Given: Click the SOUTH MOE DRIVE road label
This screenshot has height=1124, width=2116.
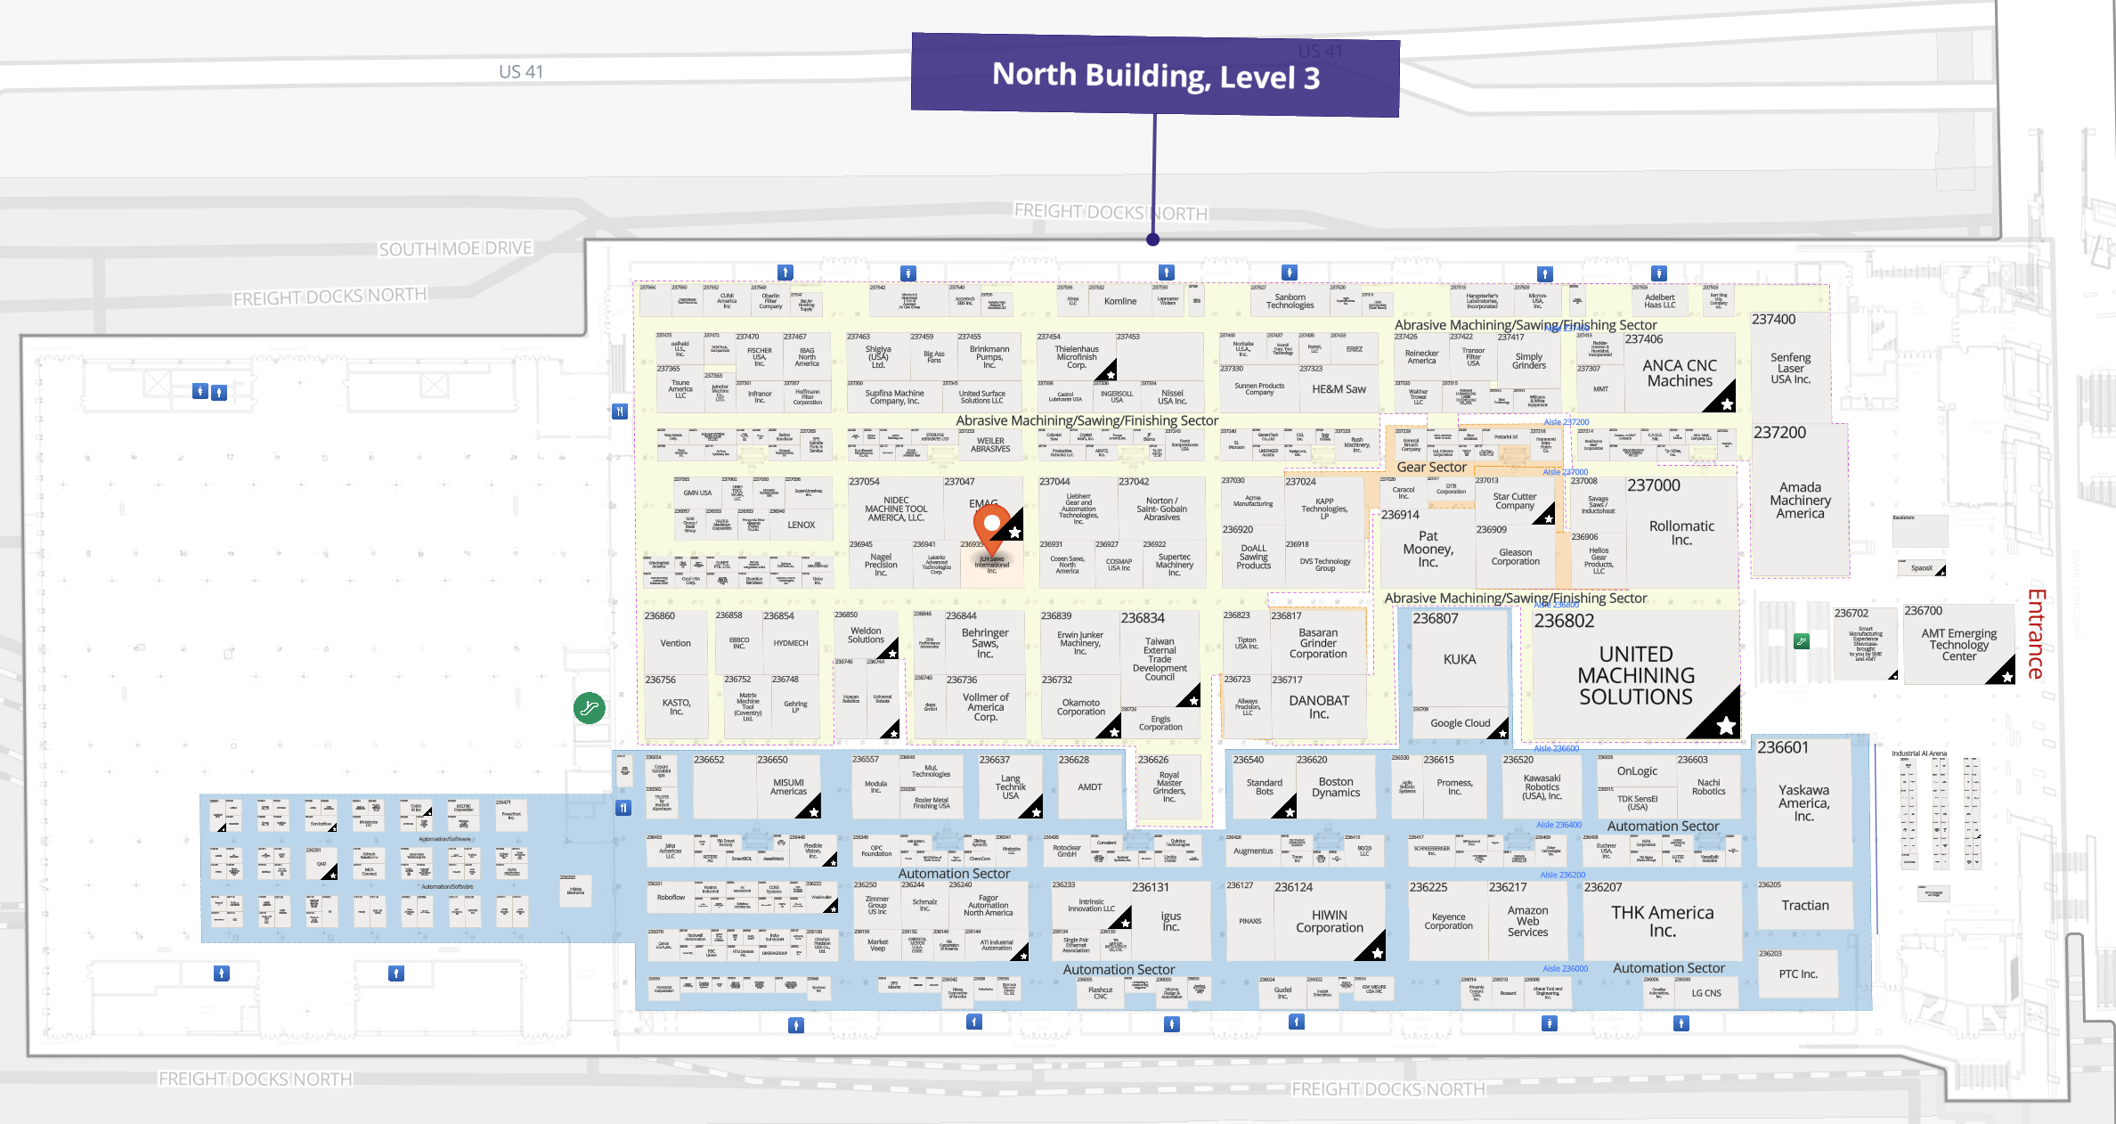Looking at the screenshot, I should (x=455, y=248).
